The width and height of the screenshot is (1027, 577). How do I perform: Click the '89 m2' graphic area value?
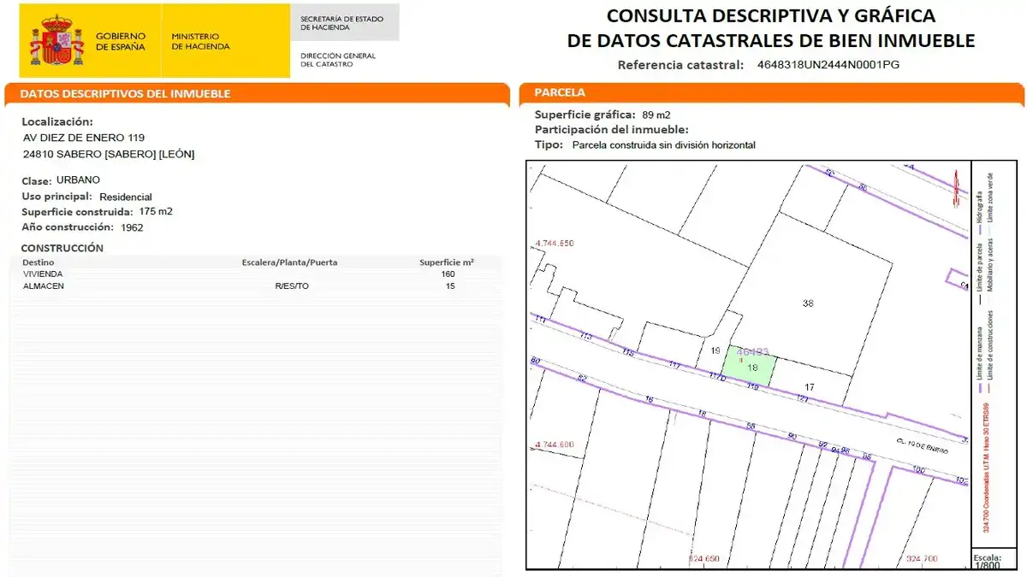point(657,115)
